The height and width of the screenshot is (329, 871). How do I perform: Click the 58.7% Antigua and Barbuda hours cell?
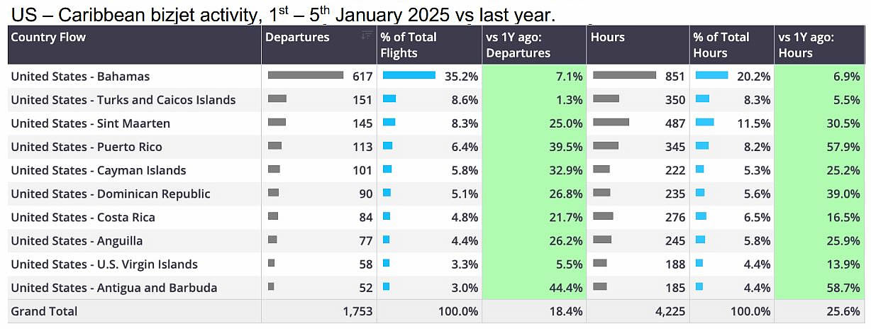click(x=819, y=288)
